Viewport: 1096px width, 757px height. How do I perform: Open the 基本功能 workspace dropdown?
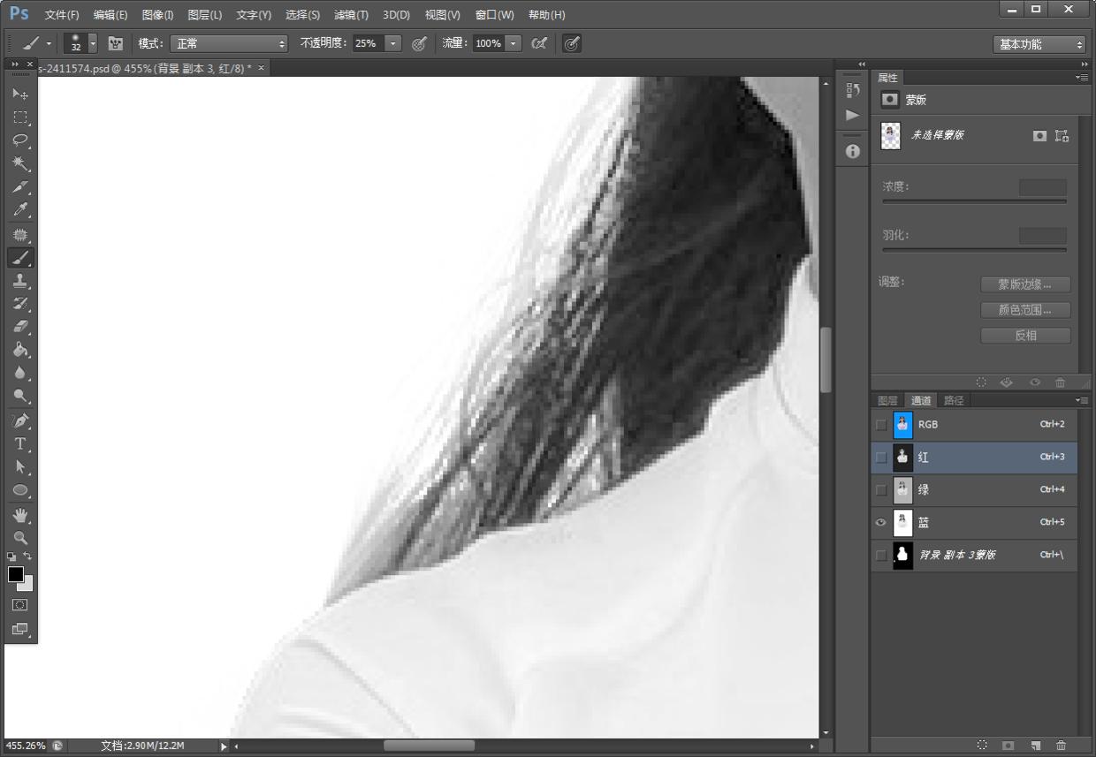1039,44
